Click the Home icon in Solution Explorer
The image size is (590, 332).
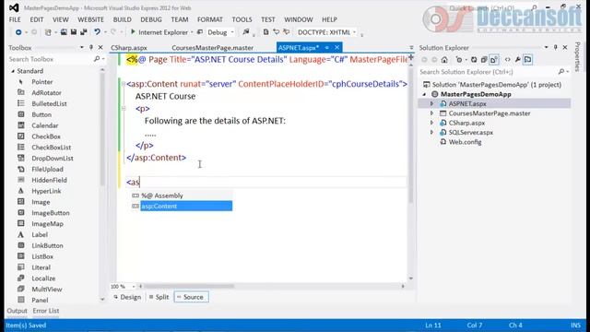(444, 59)
